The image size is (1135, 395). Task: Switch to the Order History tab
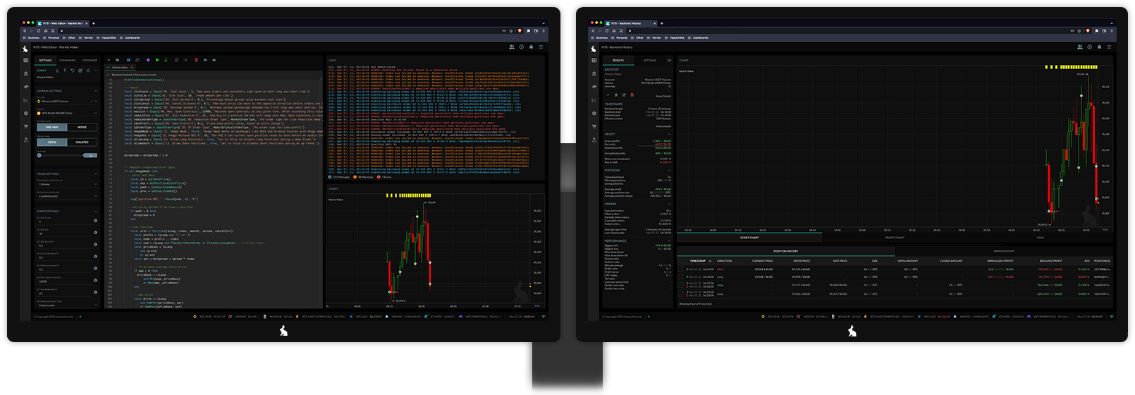(1004, 251)
